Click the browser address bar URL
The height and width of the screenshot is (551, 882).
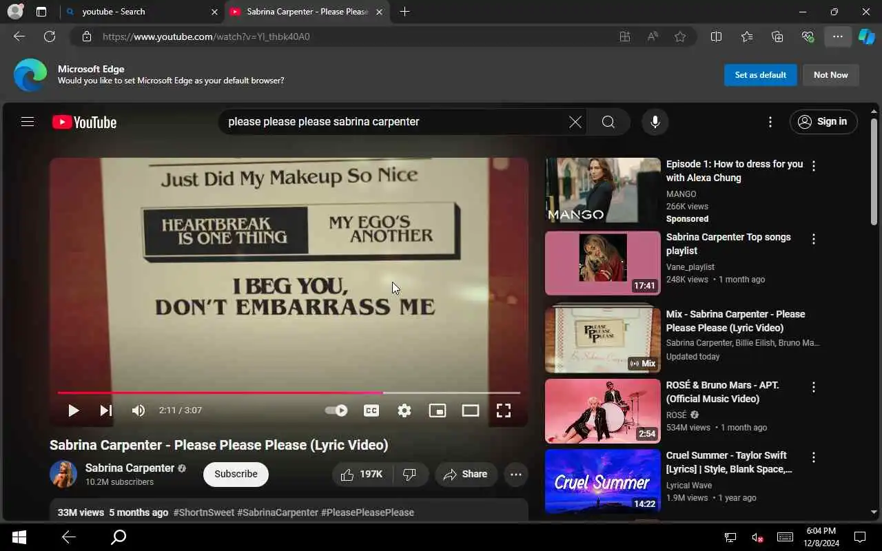coord(207,37)
